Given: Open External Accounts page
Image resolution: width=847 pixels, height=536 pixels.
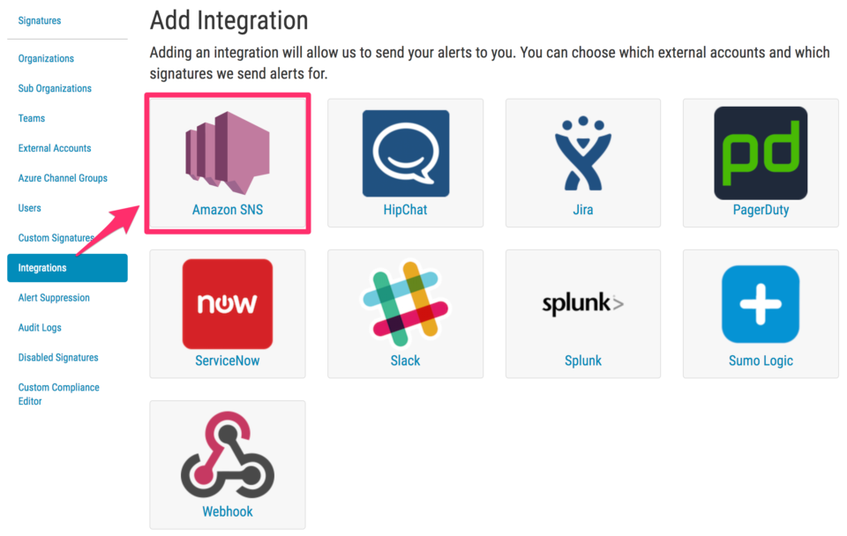Looking at the screenshot, I should point(55,148).
